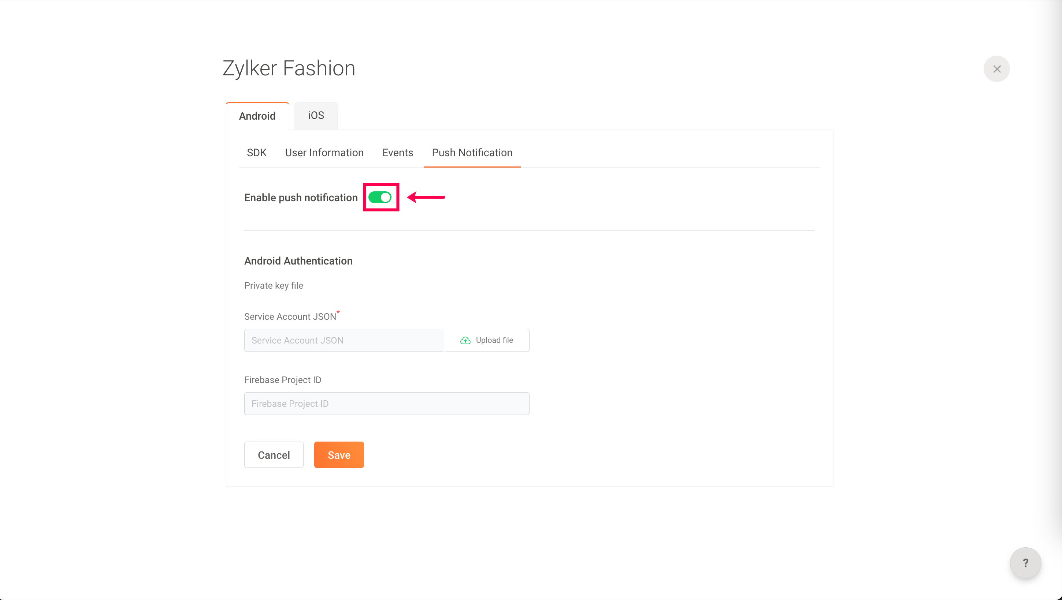Save the push notification settings

click(x=339, y=454)
